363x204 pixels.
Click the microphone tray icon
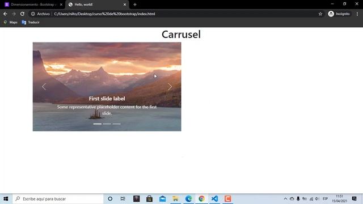[298, 199]
